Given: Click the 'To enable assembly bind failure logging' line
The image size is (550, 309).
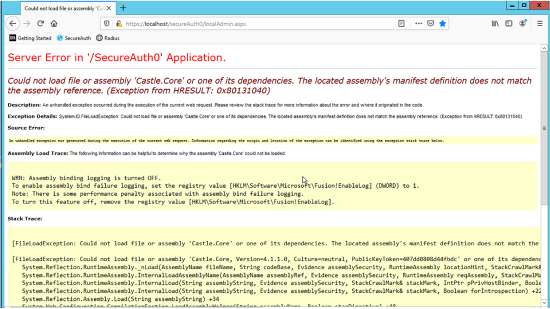Looking at the screenshot, I should click(216, 186).
